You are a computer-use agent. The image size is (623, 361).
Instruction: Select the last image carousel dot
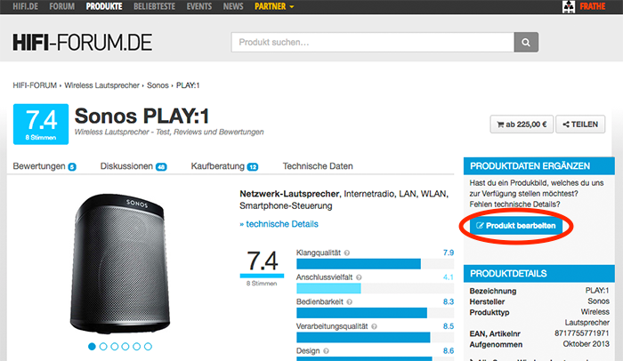[x=149, y=346]
